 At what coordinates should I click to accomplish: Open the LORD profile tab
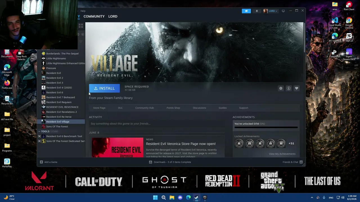coord(113,16)
